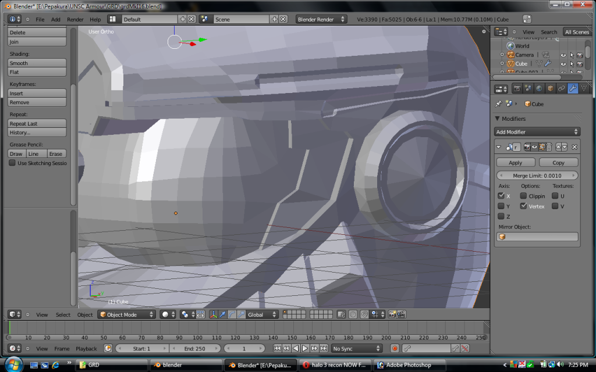Viewport: 596px width, 372px height.
Task: Click the End: 250 frame field
Action: pos(194,349)
